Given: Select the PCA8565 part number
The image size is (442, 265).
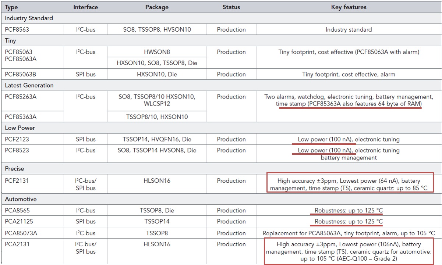Looking at the screenshot, I should 17,211.
